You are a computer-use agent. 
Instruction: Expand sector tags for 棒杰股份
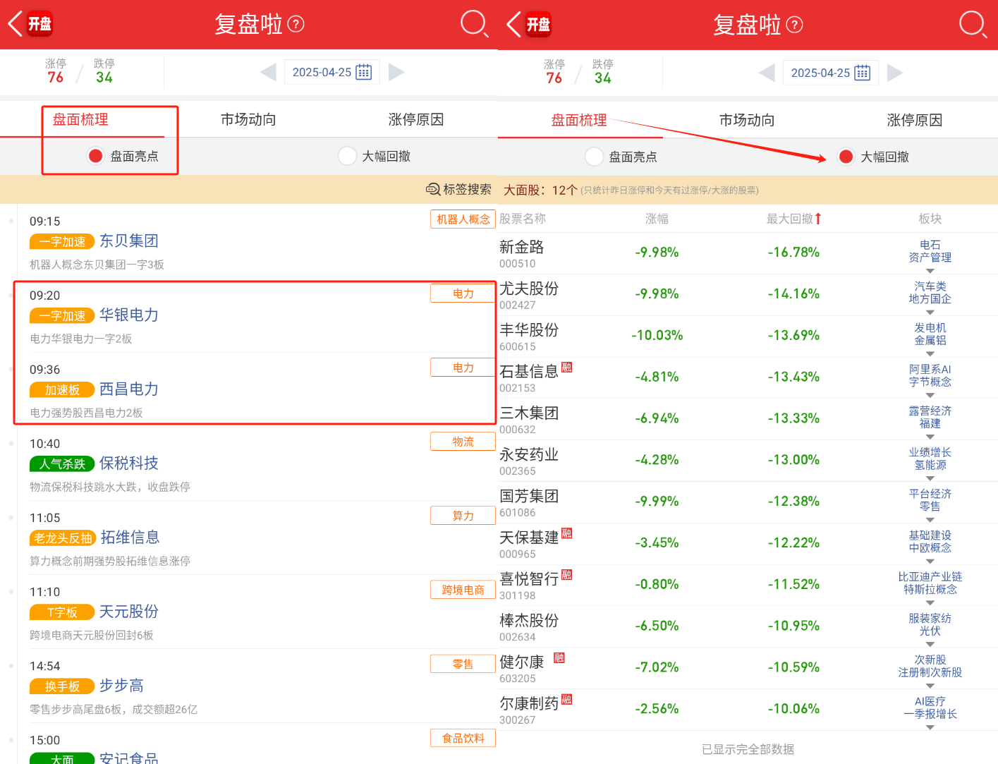point(930,644)
